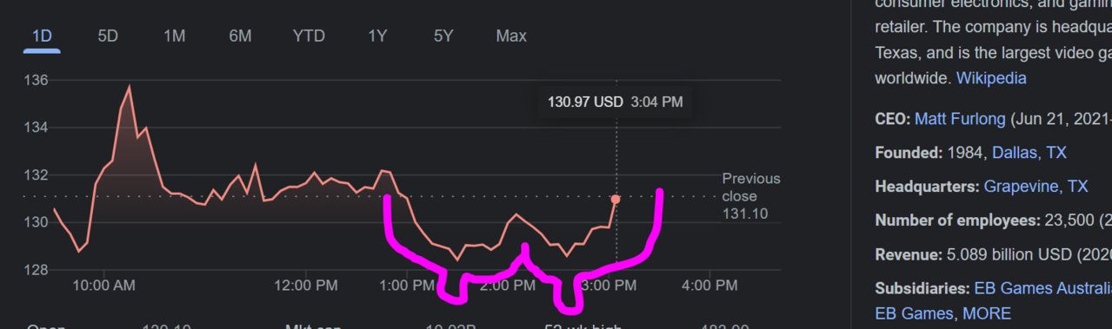Select the 1Y chart range
The height and width of the screenshot is (329, 1112).
coord(377,36)
